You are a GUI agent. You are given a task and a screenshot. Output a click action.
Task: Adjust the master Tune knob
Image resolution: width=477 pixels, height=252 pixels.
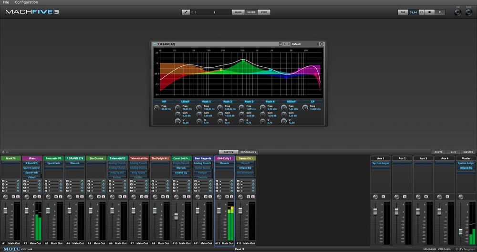click(469, 12)
